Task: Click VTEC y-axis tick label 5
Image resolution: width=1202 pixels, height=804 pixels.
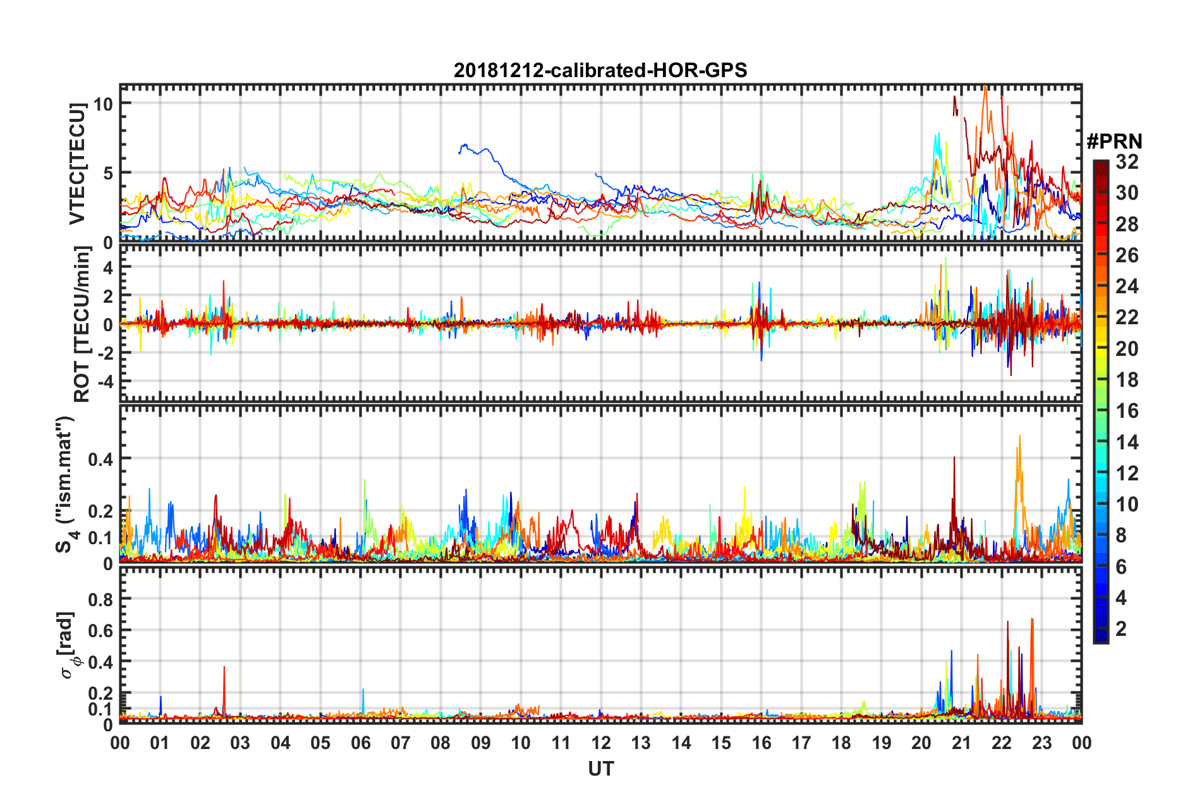Action: [x=108, y=173]
